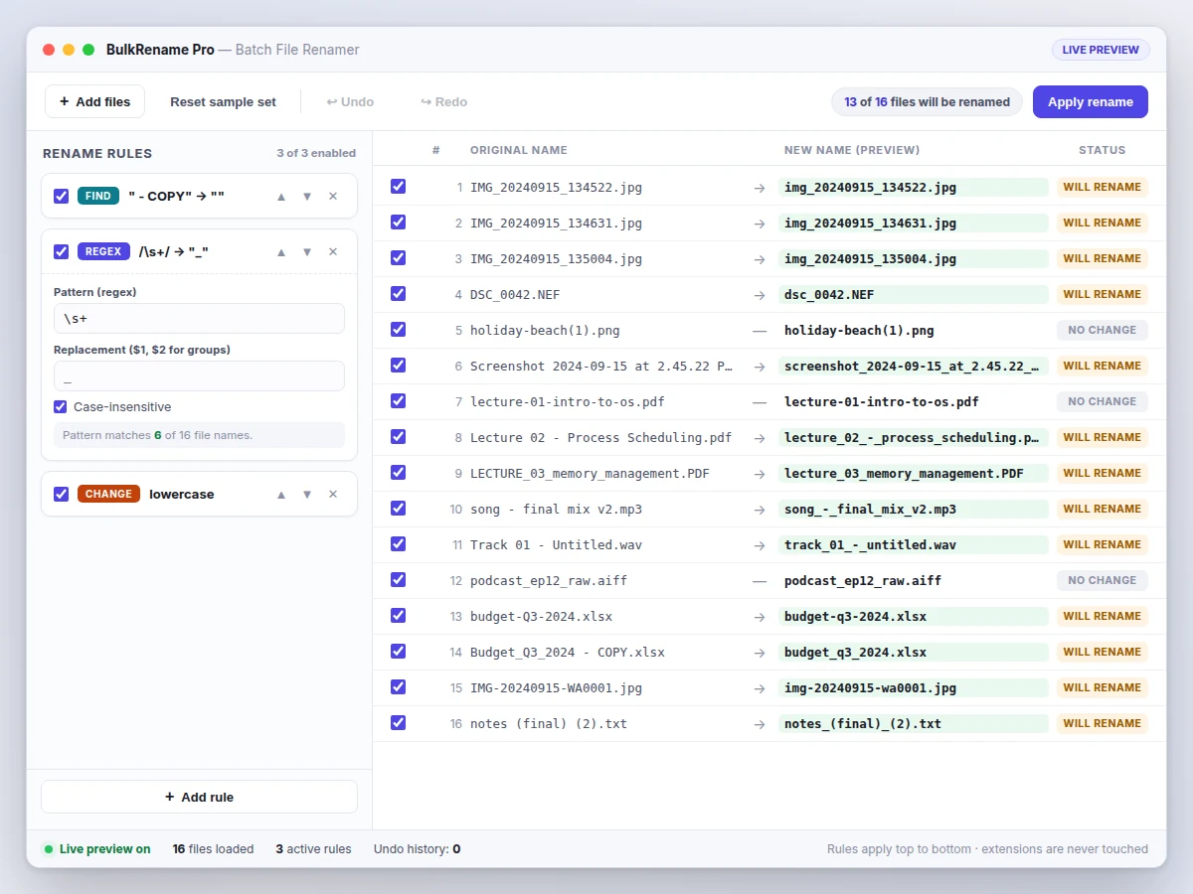Click new name dsc_0042.NEF
Screen dimensions: 1193x894
pos(913,294)
